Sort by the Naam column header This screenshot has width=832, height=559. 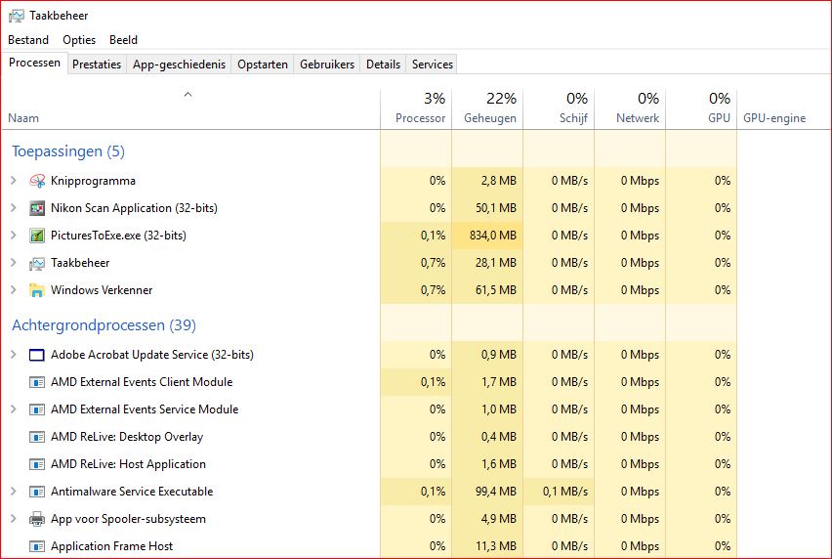point(191,108)
